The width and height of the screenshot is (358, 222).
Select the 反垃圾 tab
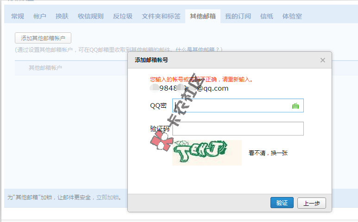point(123,16)
